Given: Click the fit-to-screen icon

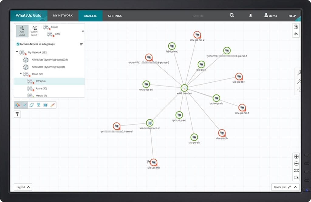Looking at the screenshot, I should [x=296, y=170].
